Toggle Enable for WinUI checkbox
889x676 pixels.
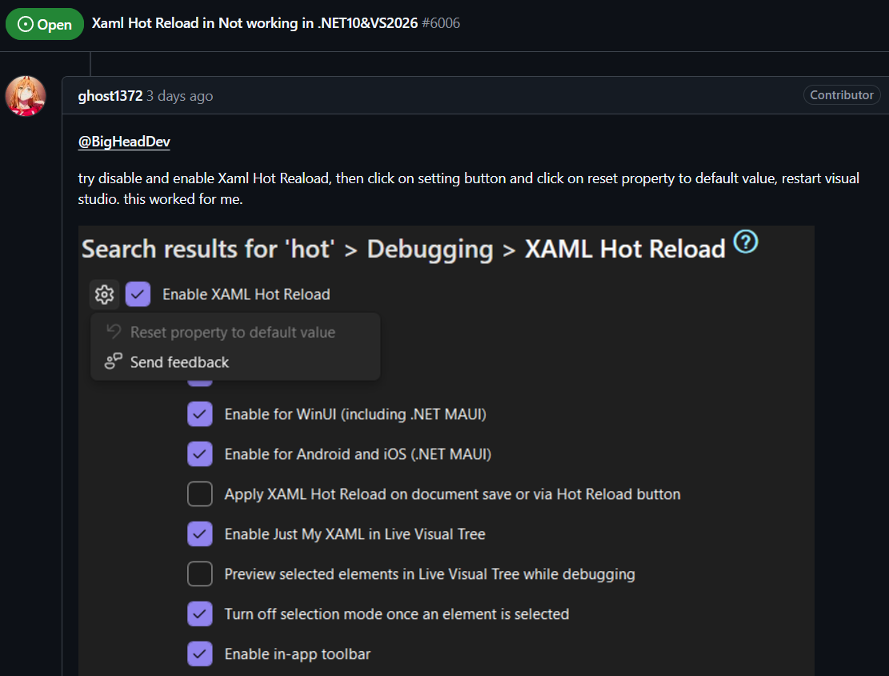[x=199, y=414]
